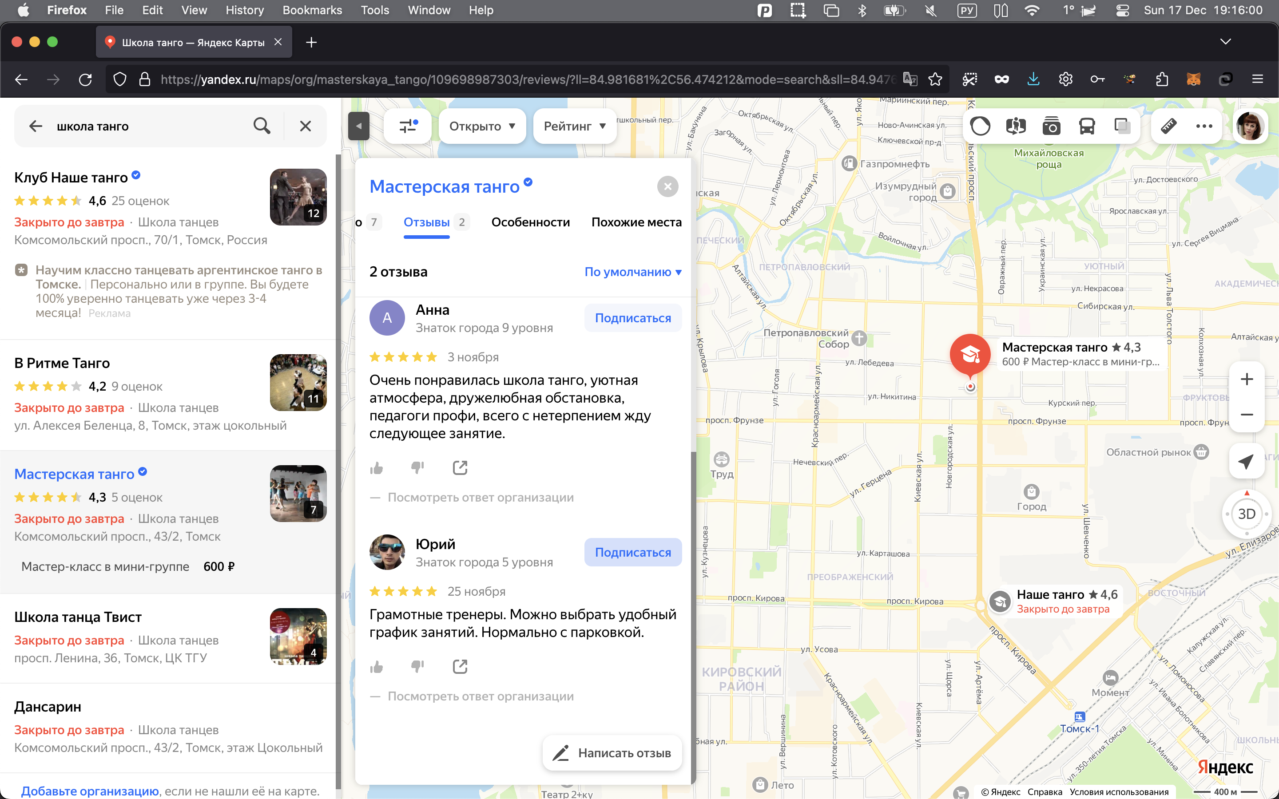Open В Ритме Танго photo thumbnail
The image size is (1279, 799).
pyautogui.click(x=298, y=383)
